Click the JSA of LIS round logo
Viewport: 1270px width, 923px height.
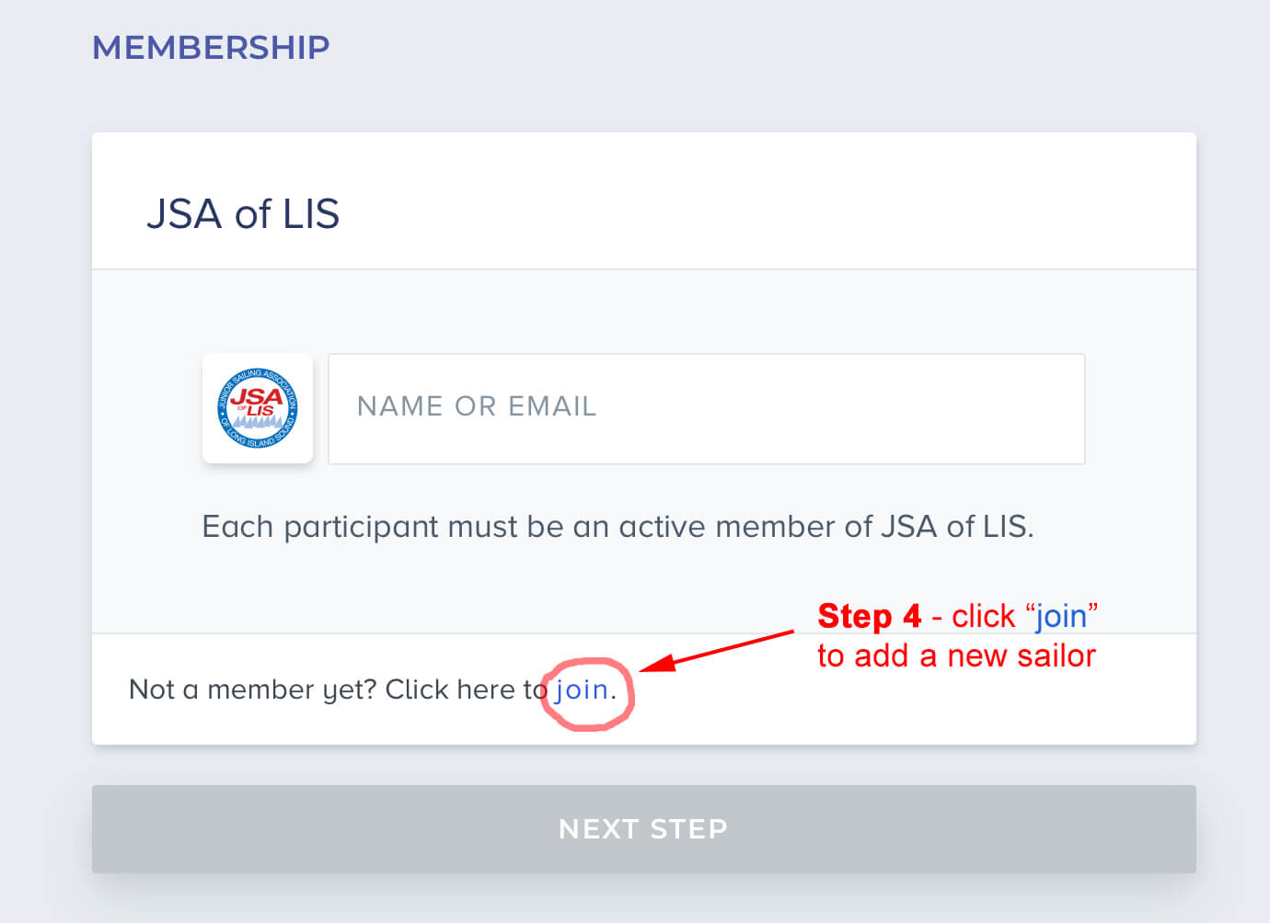coord(258,408)
